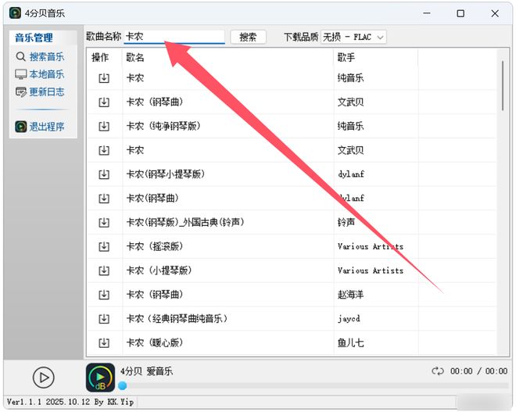This screenshot has width=516, height=412.
Task: Click the 搜索 search button
Action: (x=248, y=37)
